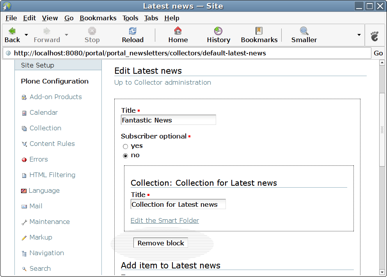Select 'no' for Subscriber optional
This screenshot has width=387, height=277.
(x=125, y=156)
